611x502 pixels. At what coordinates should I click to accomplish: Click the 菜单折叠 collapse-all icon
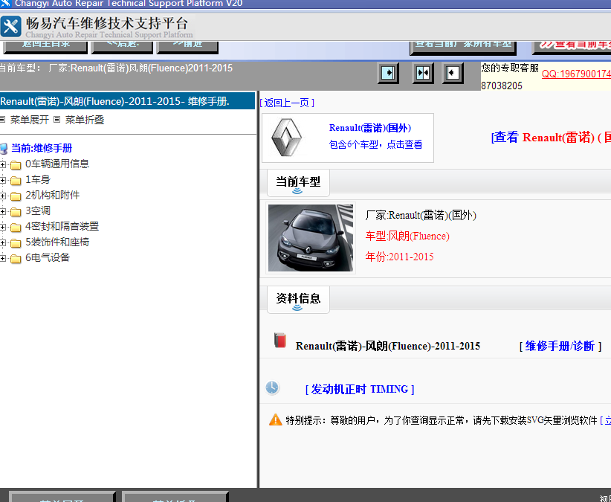tap(57, 119)
